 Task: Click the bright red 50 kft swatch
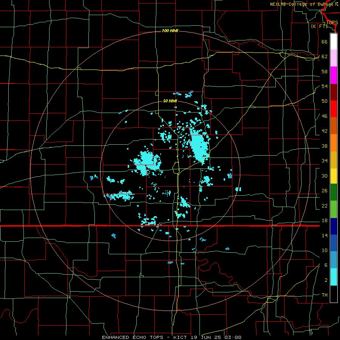[x=334, y=109]
